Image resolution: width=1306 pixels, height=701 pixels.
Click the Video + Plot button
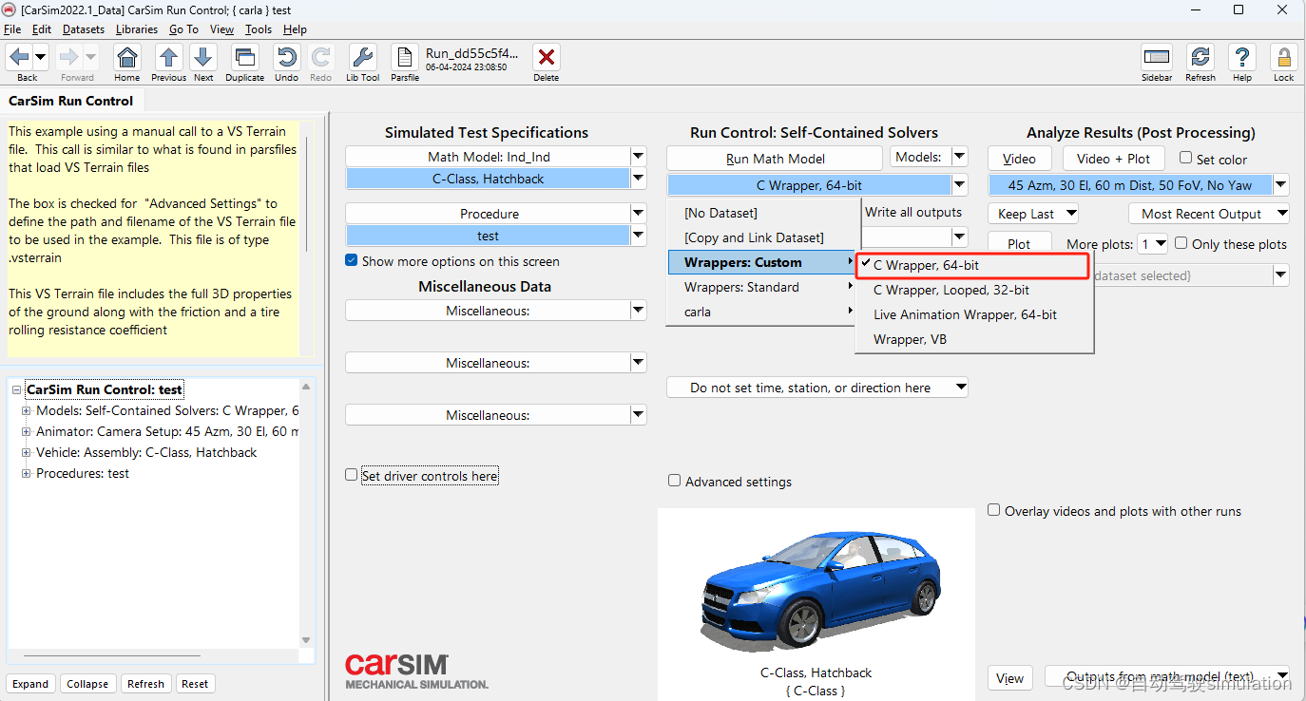click(x=1115, y=159)
